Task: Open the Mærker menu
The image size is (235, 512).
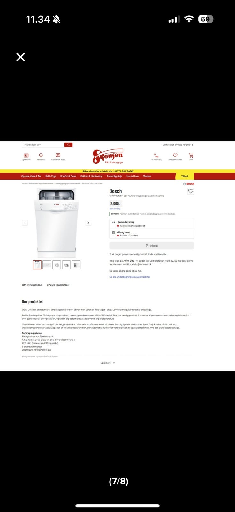Action: coord(147,176)
